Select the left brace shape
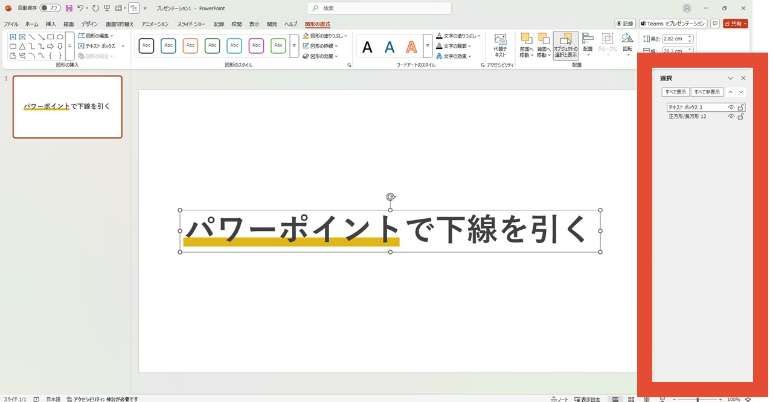 (x=51, y=56)
